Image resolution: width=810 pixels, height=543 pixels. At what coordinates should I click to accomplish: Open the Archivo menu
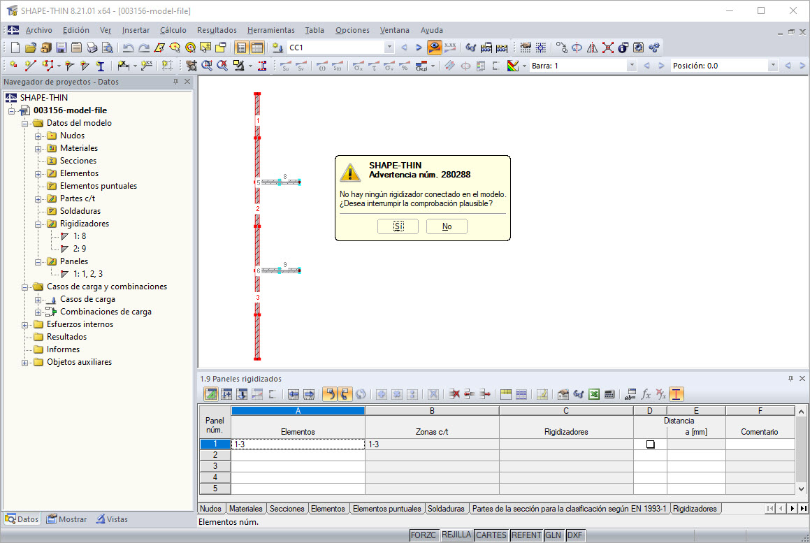[x=38, y=31]
